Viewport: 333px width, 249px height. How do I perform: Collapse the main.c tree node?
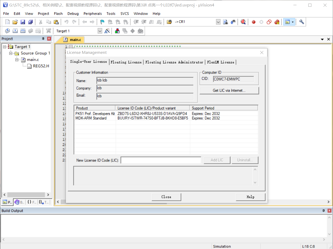click(17, 60)
